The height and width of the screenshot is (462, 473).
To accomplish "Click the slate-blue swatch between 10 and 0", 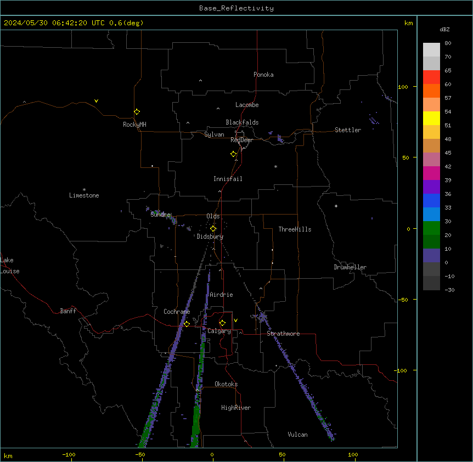I will (431, 256).
